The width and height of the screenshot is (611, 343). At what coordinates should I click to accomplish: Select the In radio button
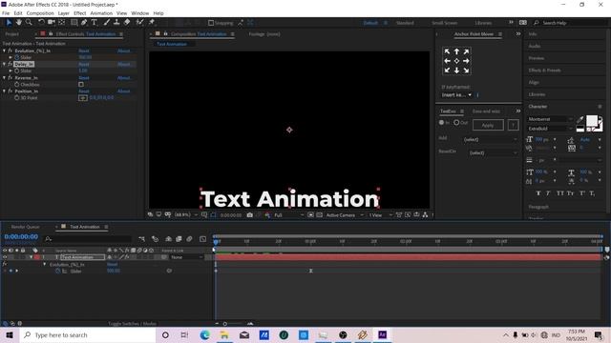(441, 123)
